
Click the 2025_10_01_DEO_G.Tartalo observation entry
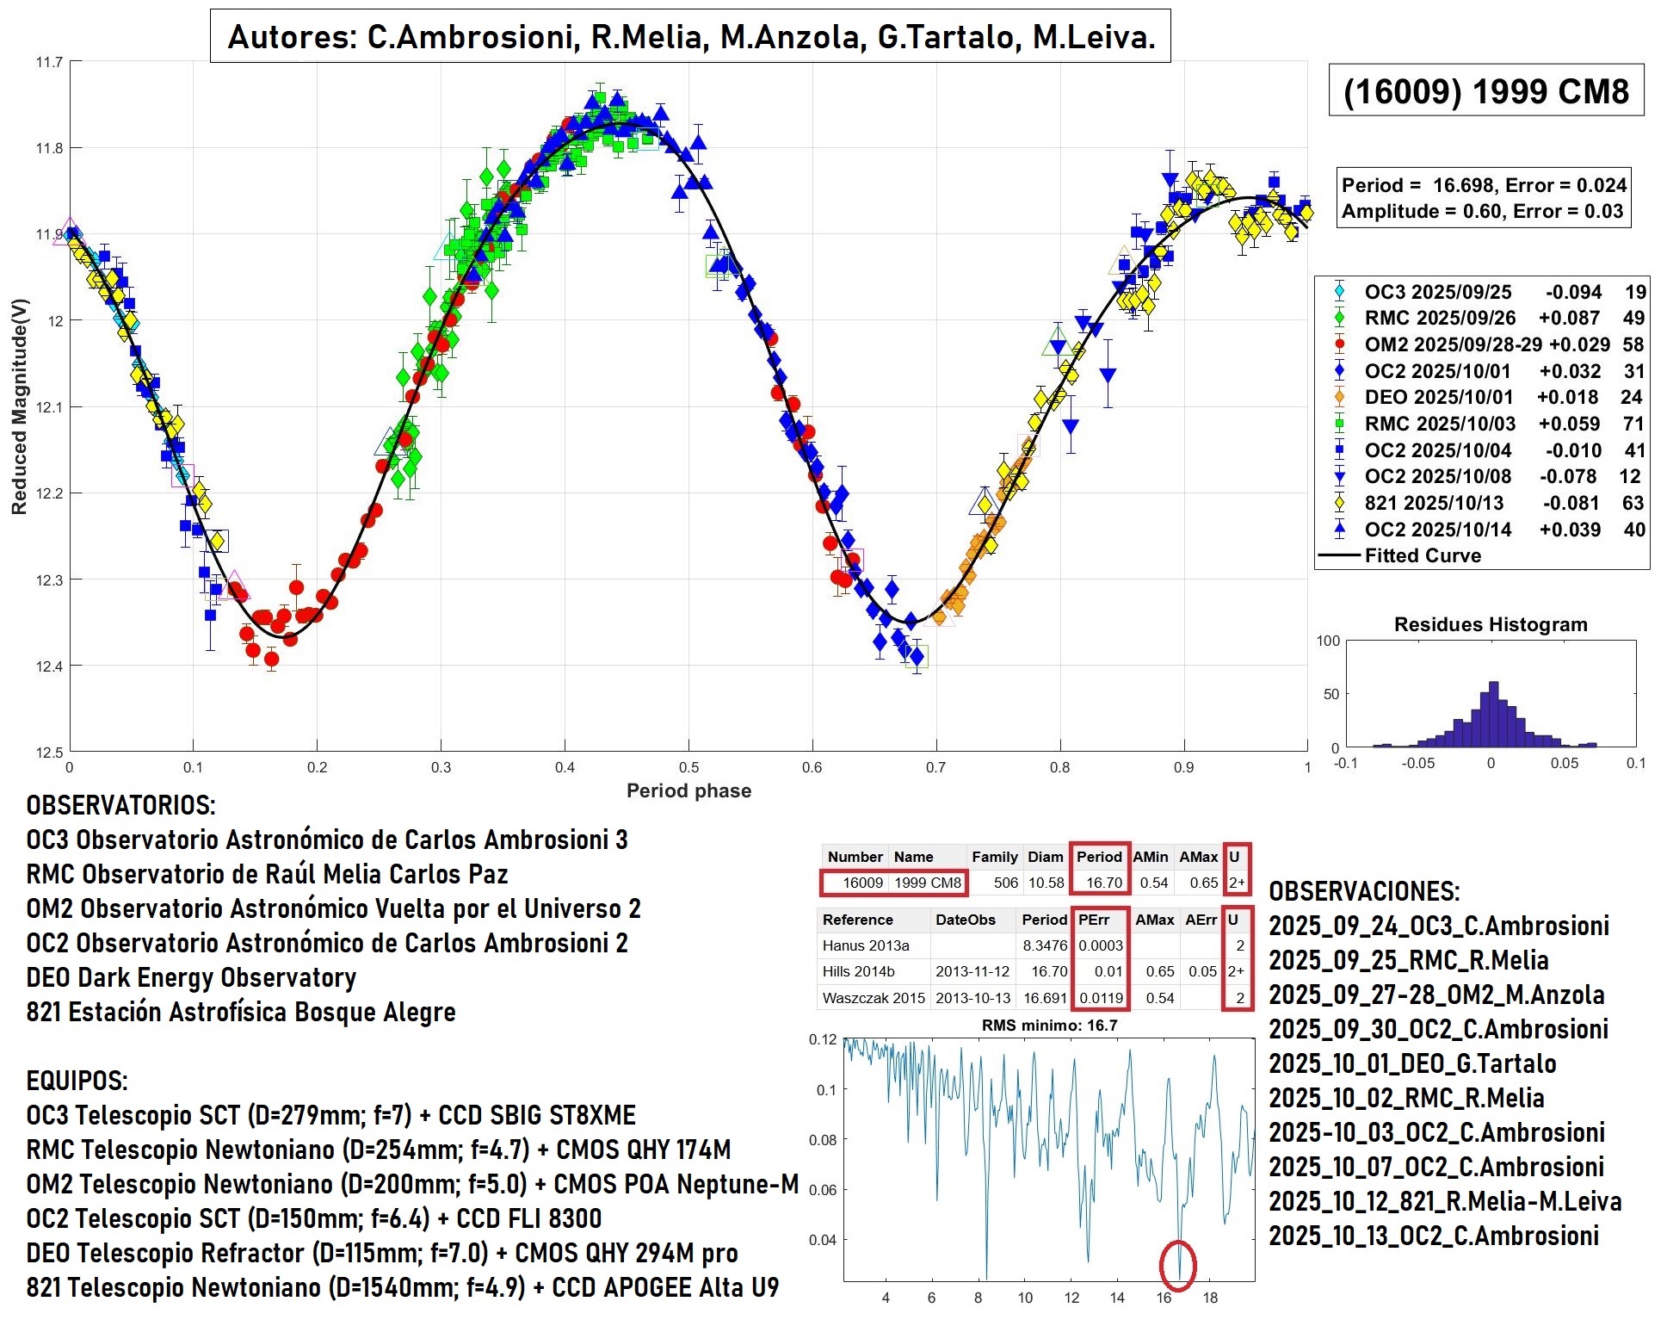(1411, 1064)
